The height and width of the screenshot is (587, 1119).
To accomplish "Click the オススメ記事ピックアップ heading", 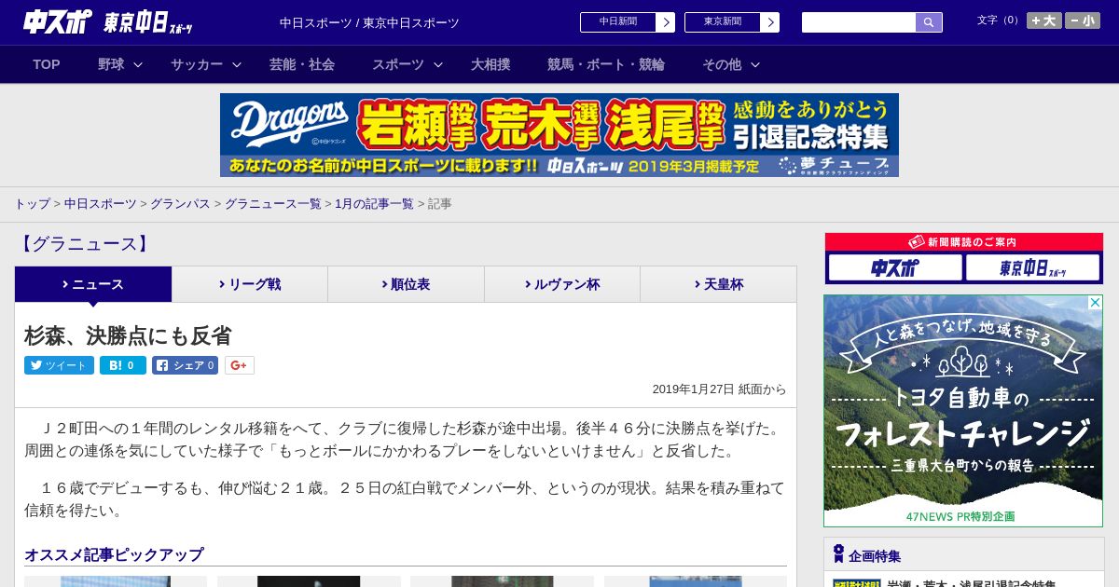I will click(114, 554).
